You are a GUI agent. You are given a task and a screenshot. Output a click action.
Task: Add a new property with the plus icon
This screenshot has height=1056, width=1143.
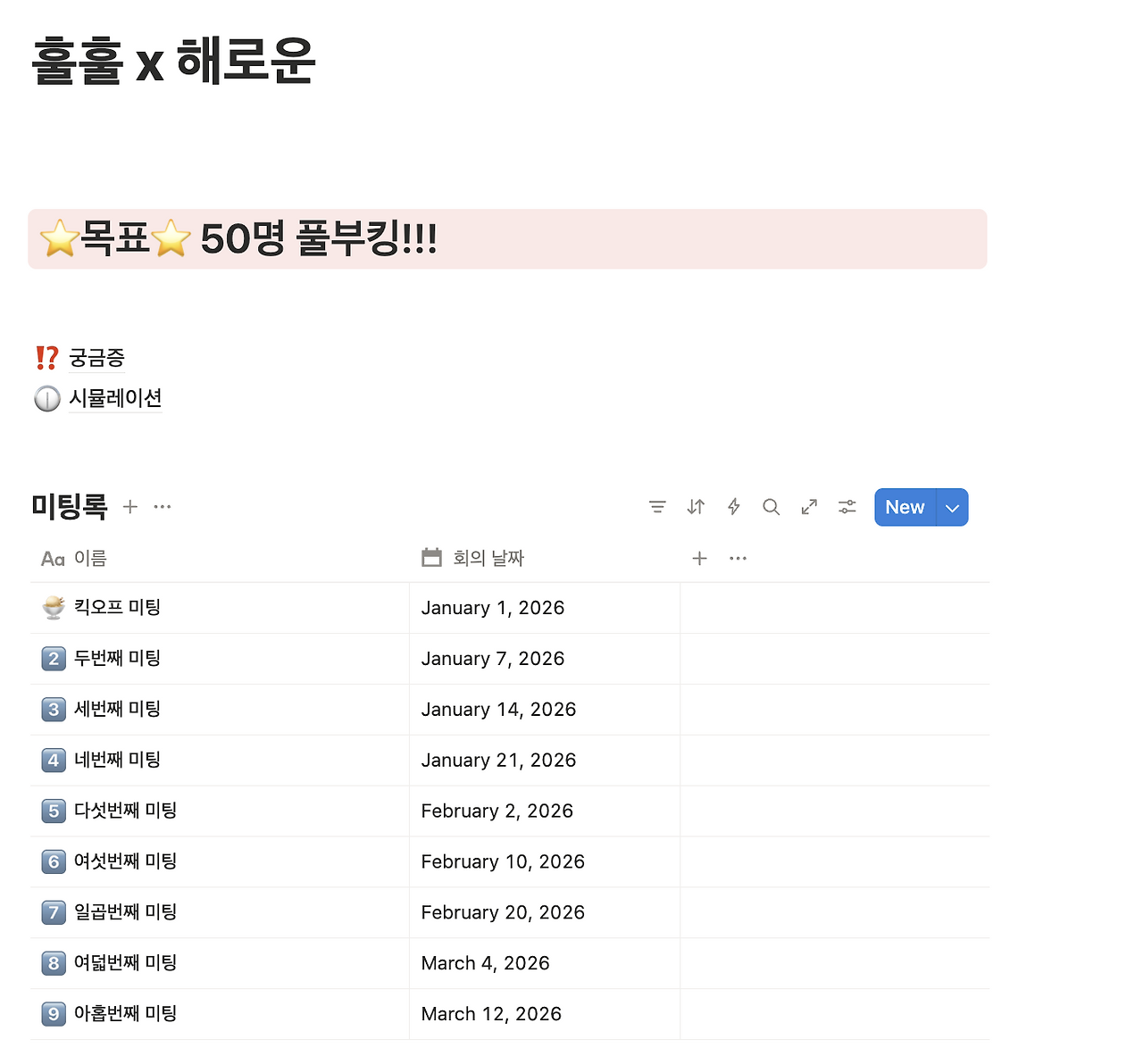(699, 558)
